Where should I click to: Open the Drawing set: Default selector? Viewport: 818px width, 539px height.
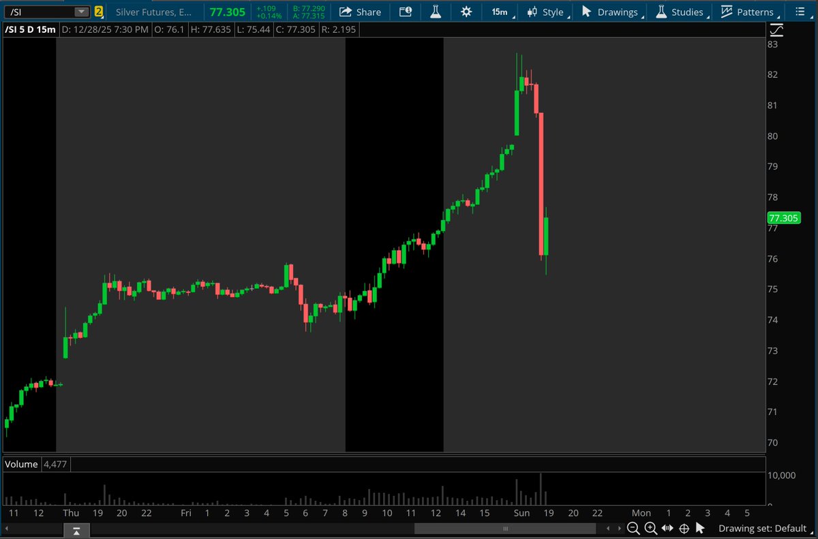[761, 528]
